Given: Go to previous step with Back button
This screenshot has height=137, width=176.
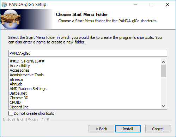Looking at the screenshot, I should pos(101,129).
